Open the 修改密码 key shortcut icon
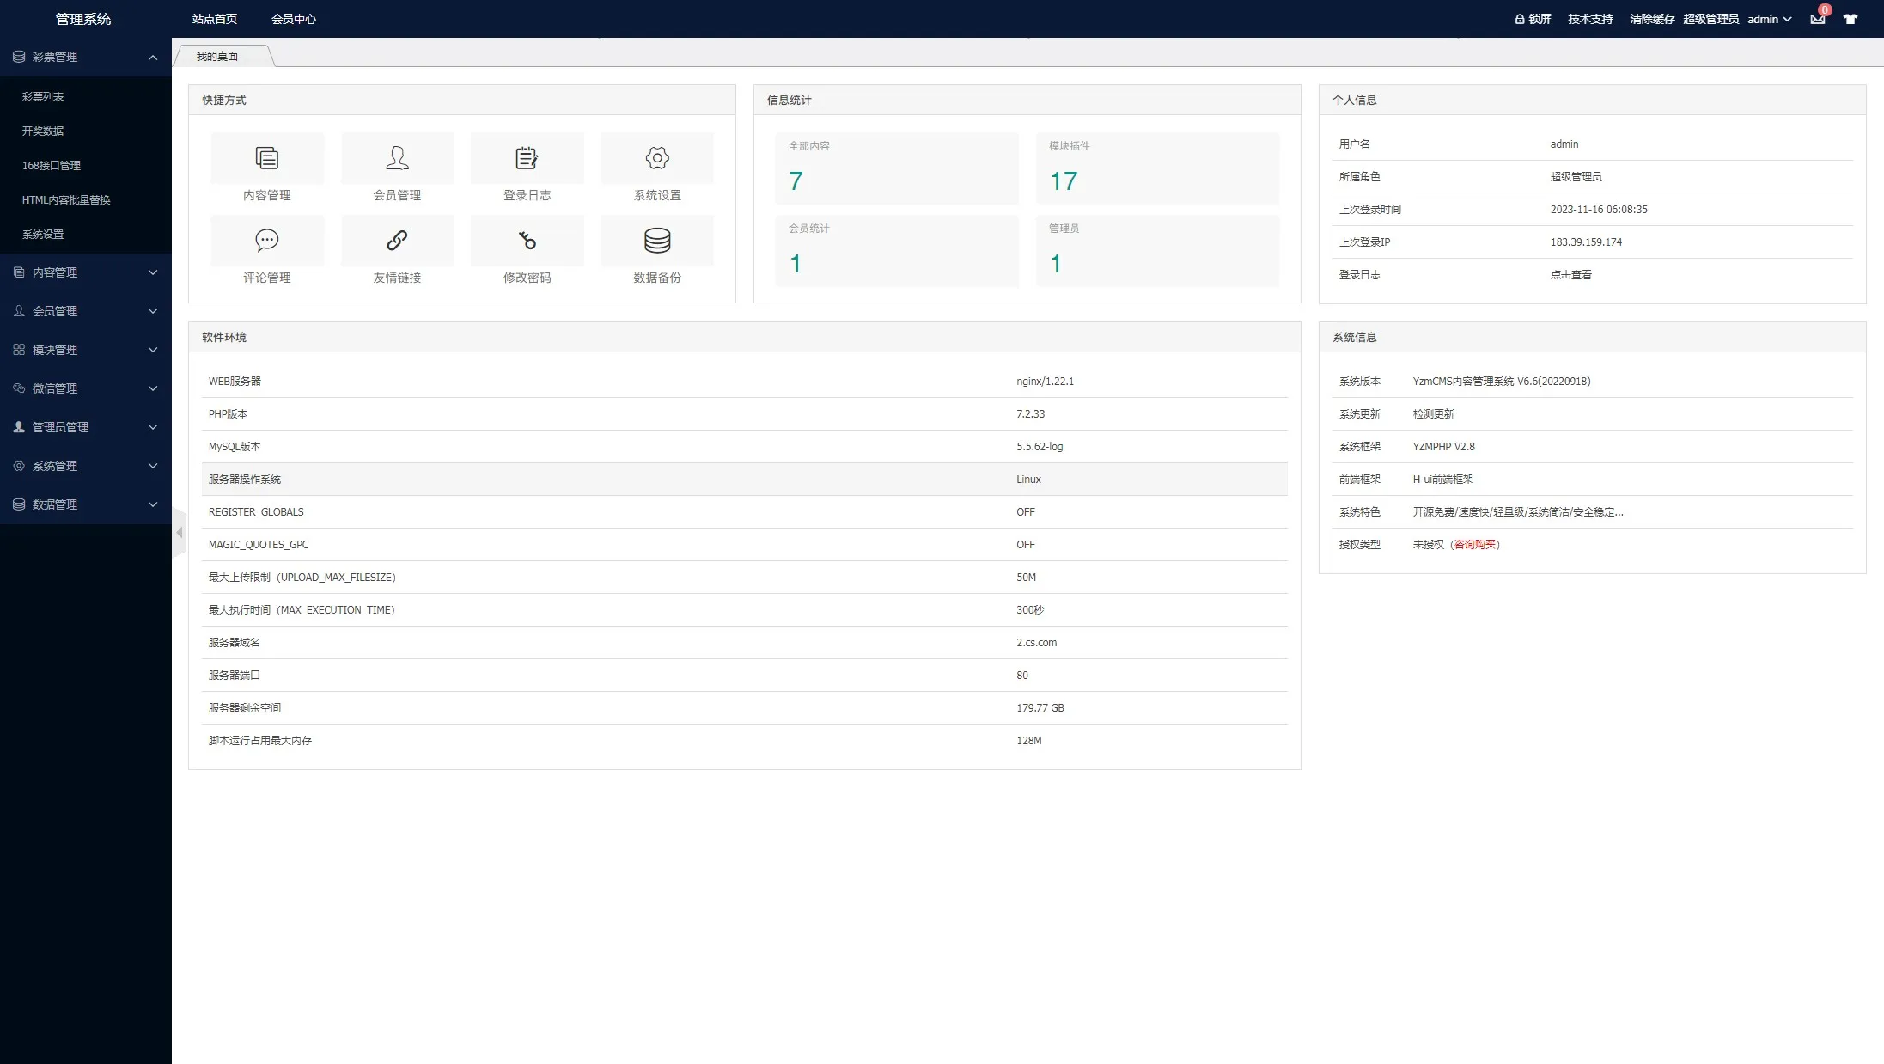 point(527,241)
